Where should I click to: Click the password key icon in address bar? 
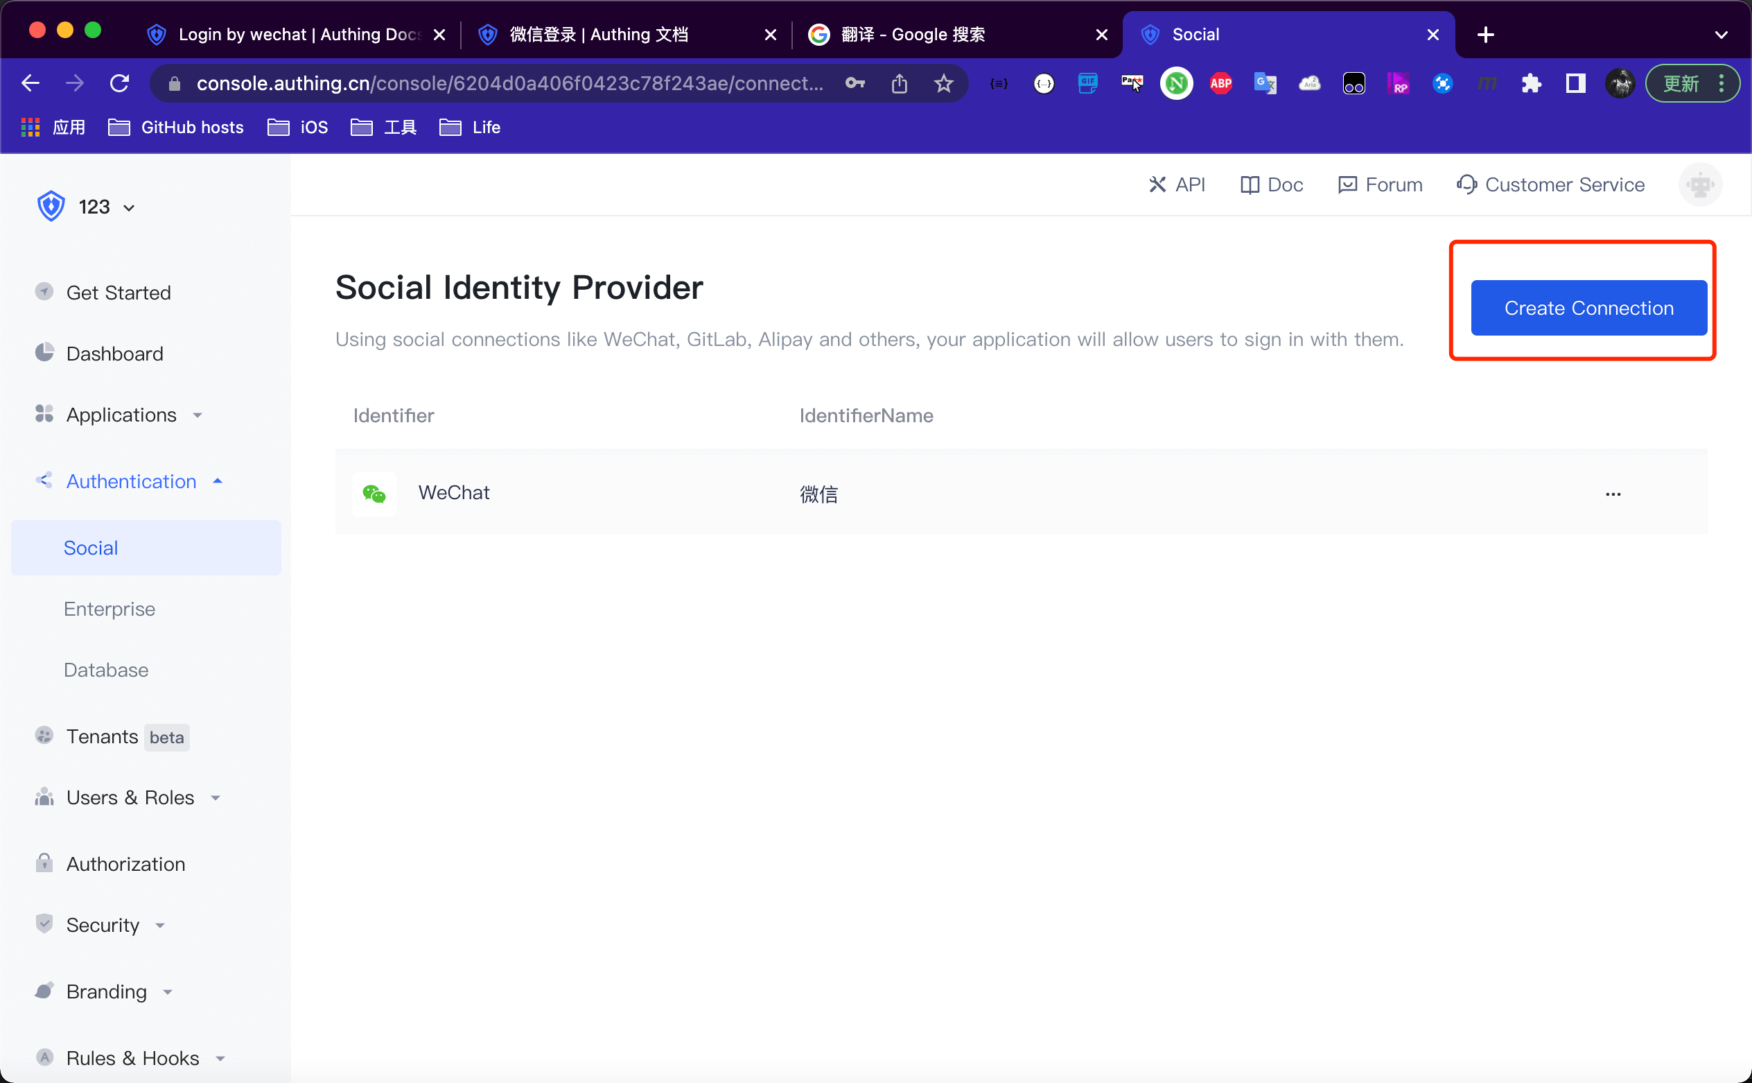click(855, 84)
